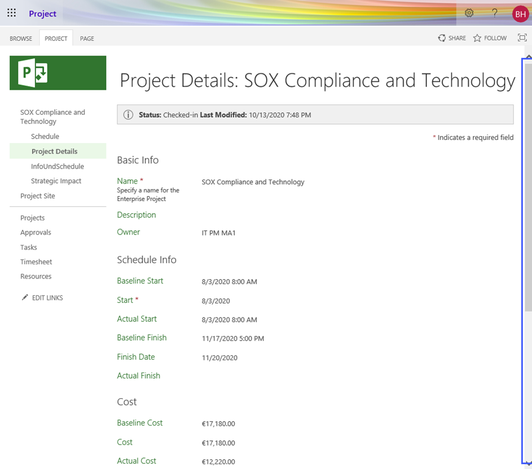This screenshot has width=532, height=469.
Task: Switch to the PAGE tab
Action: [86, 38]
